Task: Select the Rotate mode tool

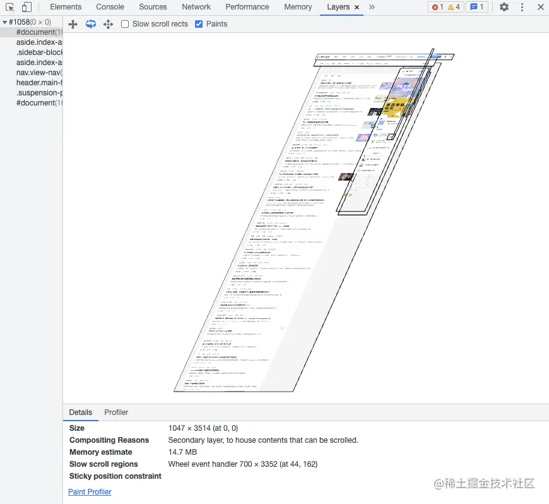Action: (x=91, y=24)
